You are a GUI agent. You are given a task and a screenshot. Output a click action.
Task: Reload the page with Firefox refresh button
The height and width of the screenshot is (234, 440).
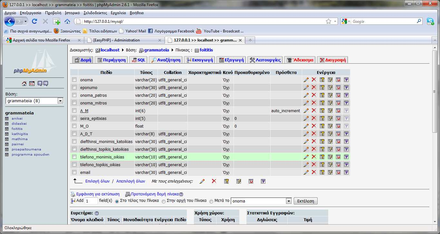pyautogui.click(x=34, y=21)
